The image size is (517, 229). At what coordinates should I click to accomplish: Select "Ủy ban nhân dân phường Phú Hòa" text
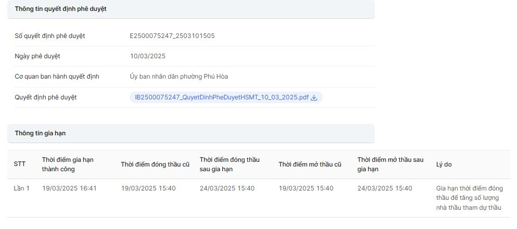179,77
